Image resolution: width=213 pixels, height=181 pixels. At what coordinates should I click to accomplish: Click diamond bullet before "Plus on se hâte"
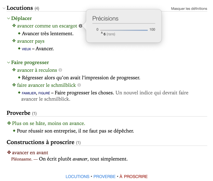click(x=9, y=124)
